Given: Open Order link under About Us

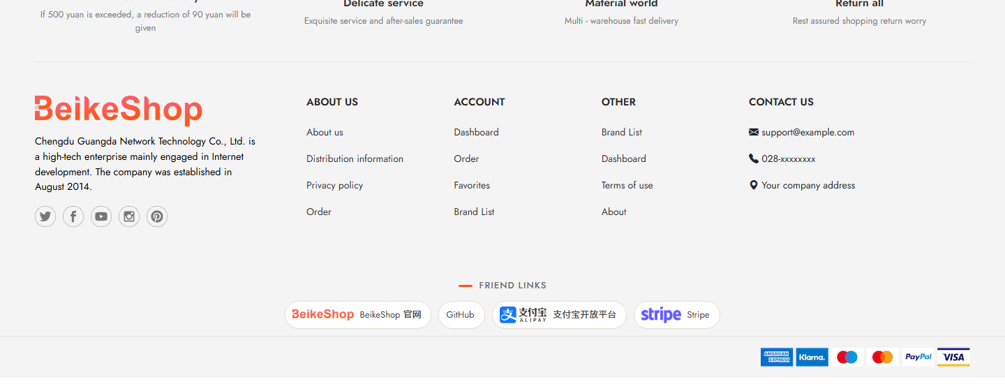Looking at the screenshot, I should pos(319,212).
